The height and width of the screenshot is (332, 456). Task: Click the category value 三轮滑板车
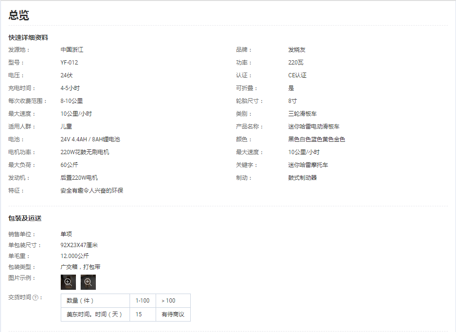pos(302,114)
